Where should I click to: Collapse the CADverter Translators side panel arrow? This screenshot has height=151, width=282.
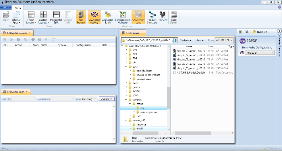280,31
